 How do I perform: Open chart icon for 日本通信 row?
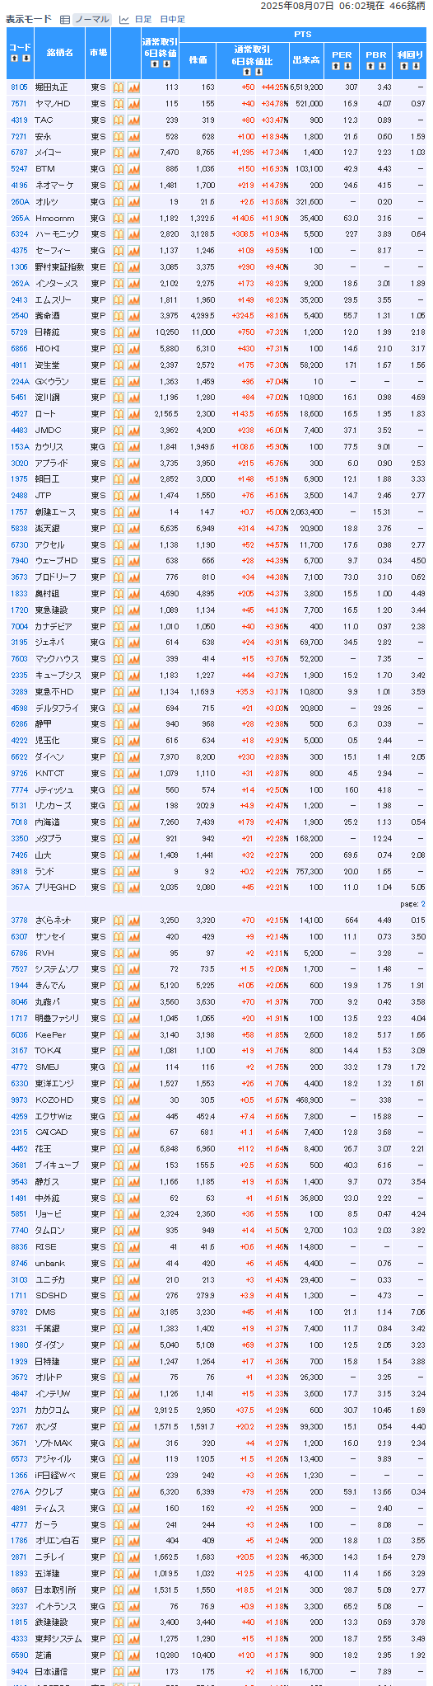click(133, 1671)
